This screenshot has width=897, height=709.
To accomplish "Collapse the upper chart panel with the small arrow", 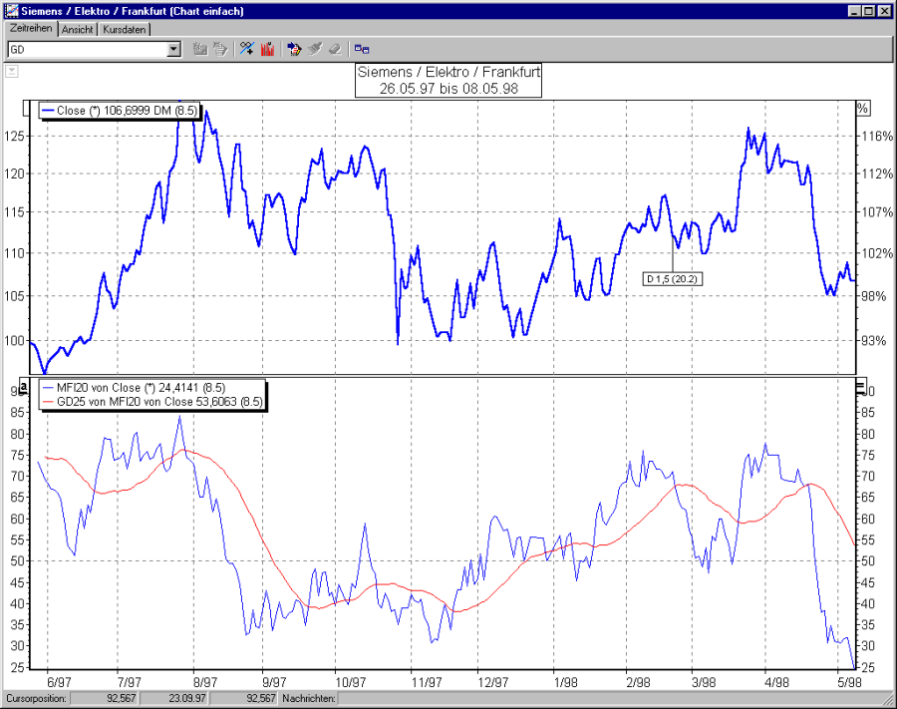I will (11, 71).
